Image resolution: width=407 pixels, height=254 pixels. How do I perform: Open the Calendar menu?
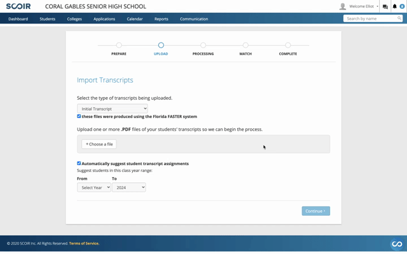pos(135,19)
